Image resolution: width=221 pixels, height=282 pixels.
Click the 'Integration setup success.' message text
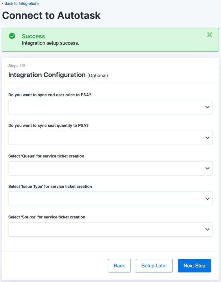click(x=51, y=43)
